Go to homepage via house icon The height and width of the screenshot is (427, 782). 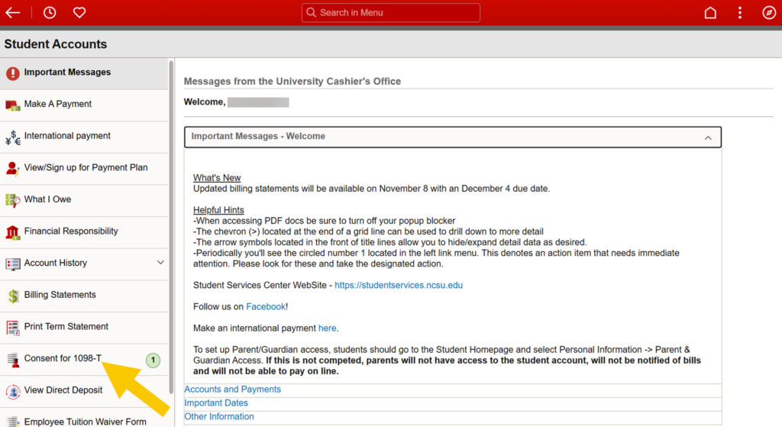click(710, 12)
